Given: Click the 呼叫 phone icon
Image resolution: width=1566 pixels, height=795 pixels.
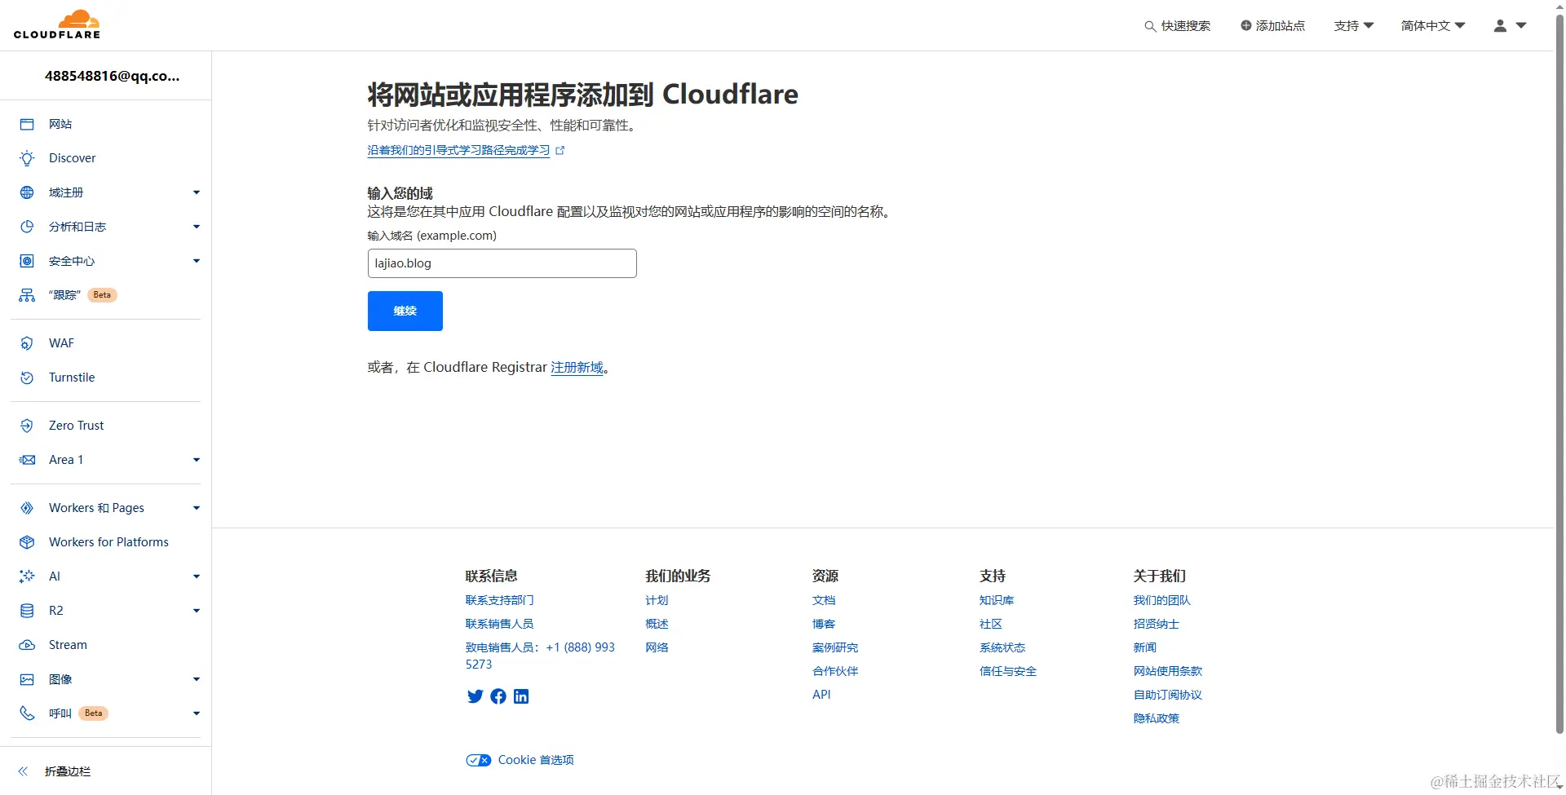Looking at the screenshot, I should [27, 713].
